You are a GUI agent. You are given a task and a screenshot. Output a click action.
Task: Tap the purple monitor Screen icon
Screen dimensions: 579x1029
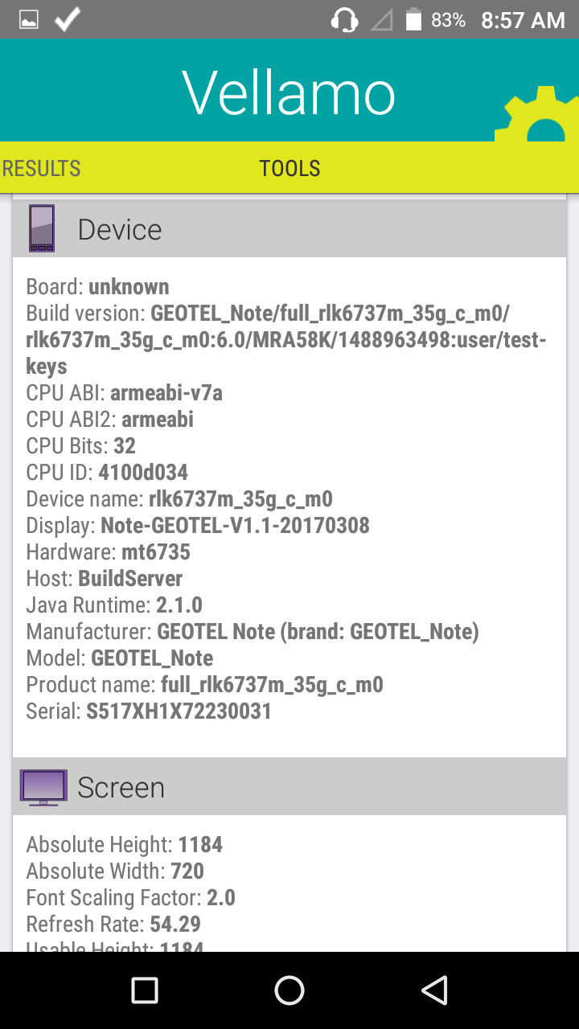tap(43, 787)
